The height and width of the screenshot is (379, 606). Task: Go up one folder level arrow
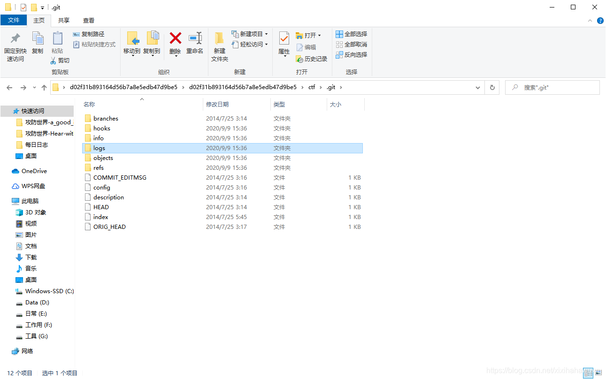[44, 88]
